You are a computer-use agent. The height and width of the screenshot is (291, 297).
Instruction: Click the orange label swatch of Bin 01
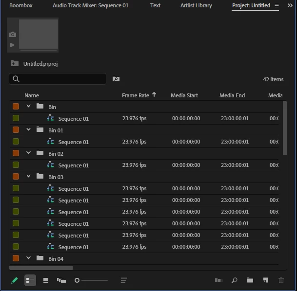tap(16, 130)
